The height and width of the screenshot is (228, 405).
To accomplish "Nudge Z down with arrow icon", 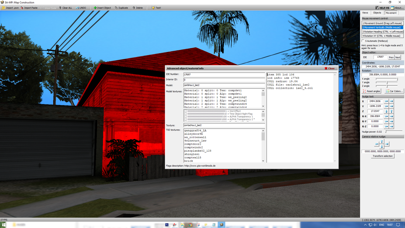I will pyautogui.click(x=387, y=111).
